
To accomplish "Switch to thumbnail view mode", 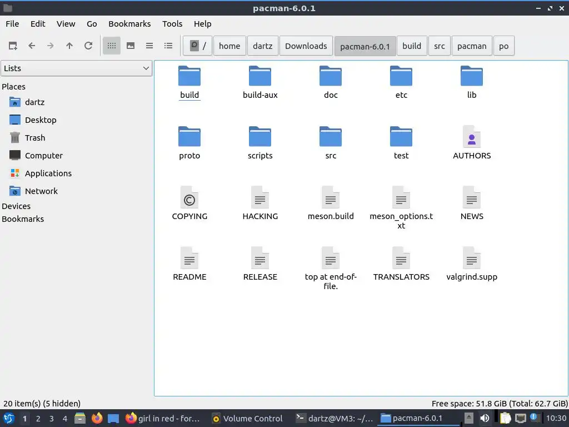I will 131,46.
